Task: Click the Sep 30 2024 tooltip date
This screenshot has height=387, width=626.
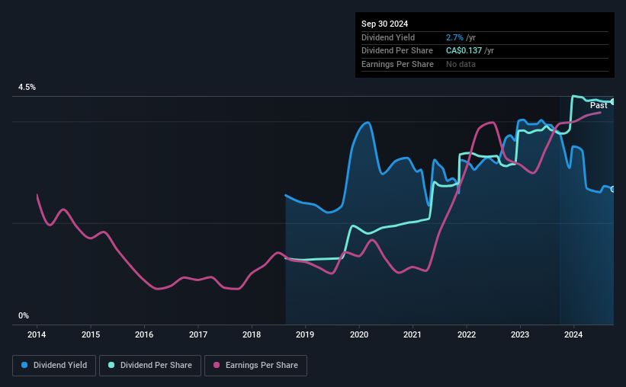Action: [384, 24]
